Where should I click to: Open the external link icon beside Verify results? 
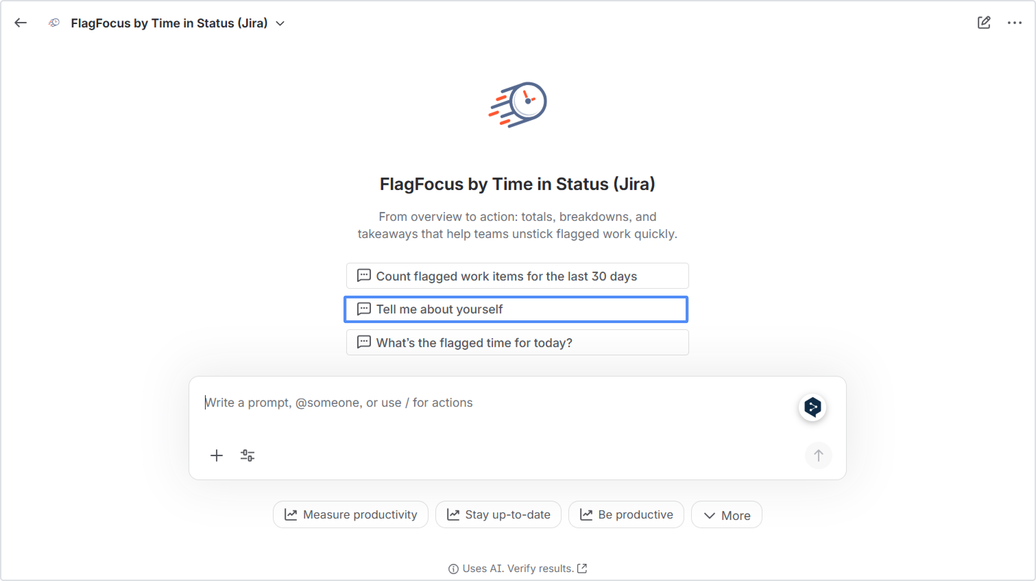tap(582, 568)
